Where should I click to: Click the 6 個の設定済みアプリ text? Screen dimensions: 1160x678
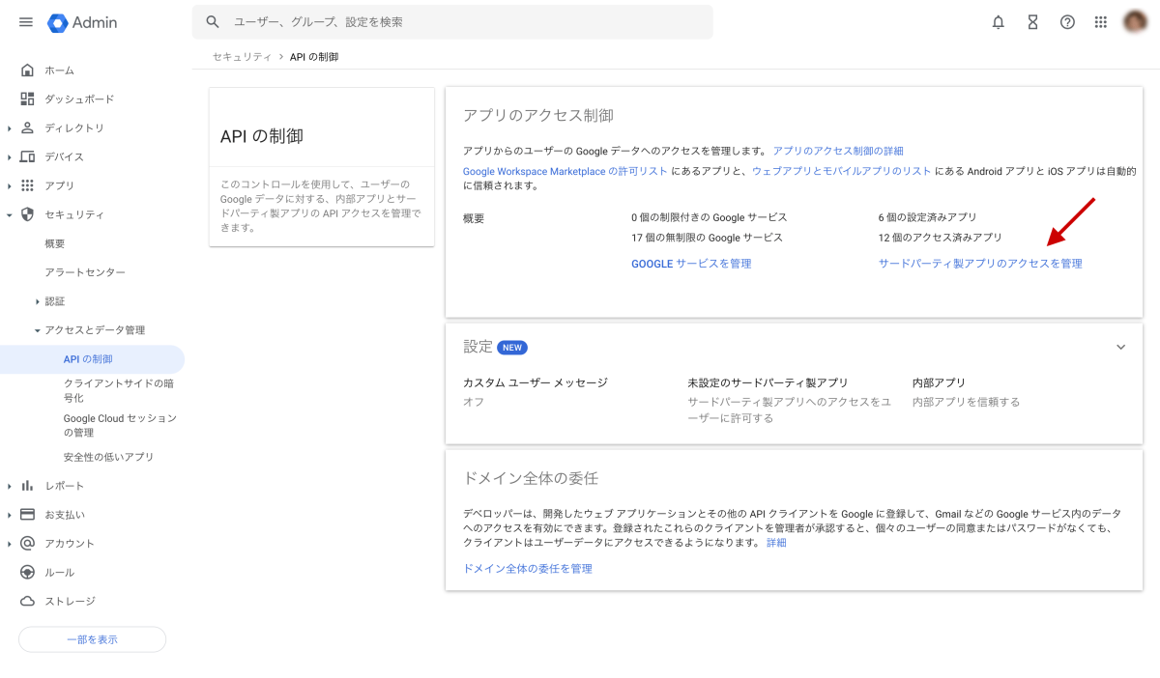(928, 217)
